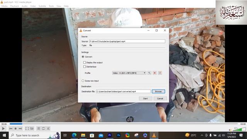Open the Audio menu
This screenshot has width=247, height=139.
(x=24, y=6)
